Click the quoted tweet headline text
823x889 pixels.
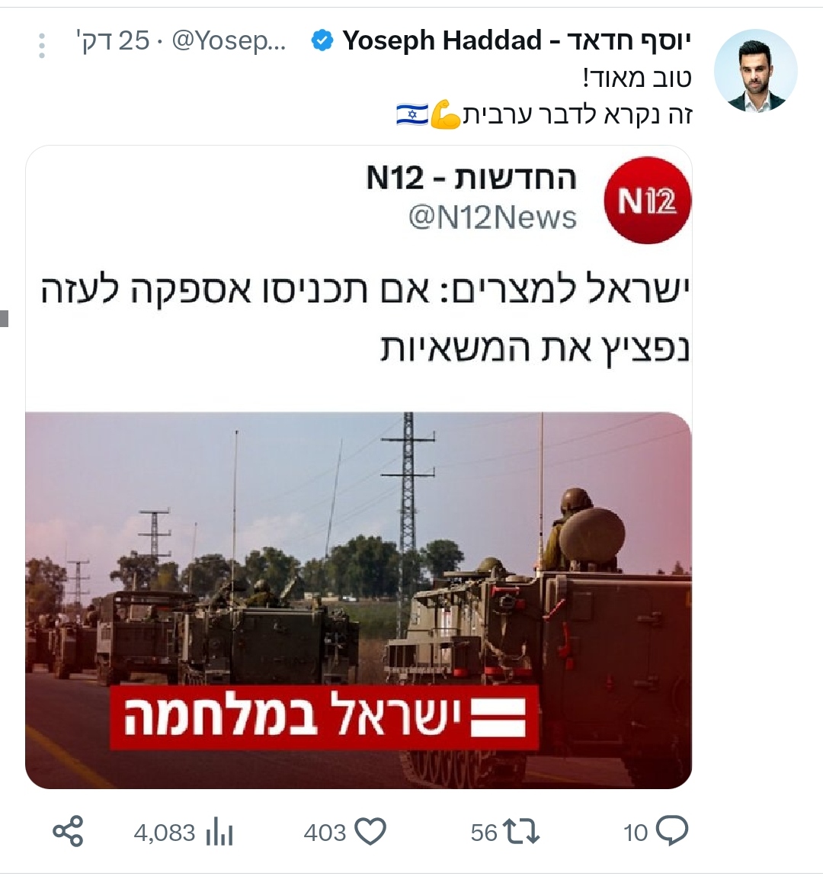365,319
